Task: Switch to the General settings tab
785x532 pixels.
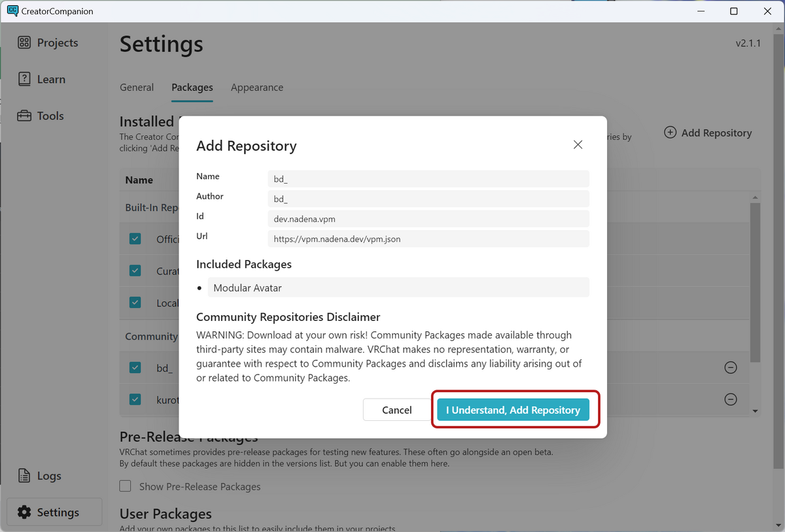Action: point(137,88)
